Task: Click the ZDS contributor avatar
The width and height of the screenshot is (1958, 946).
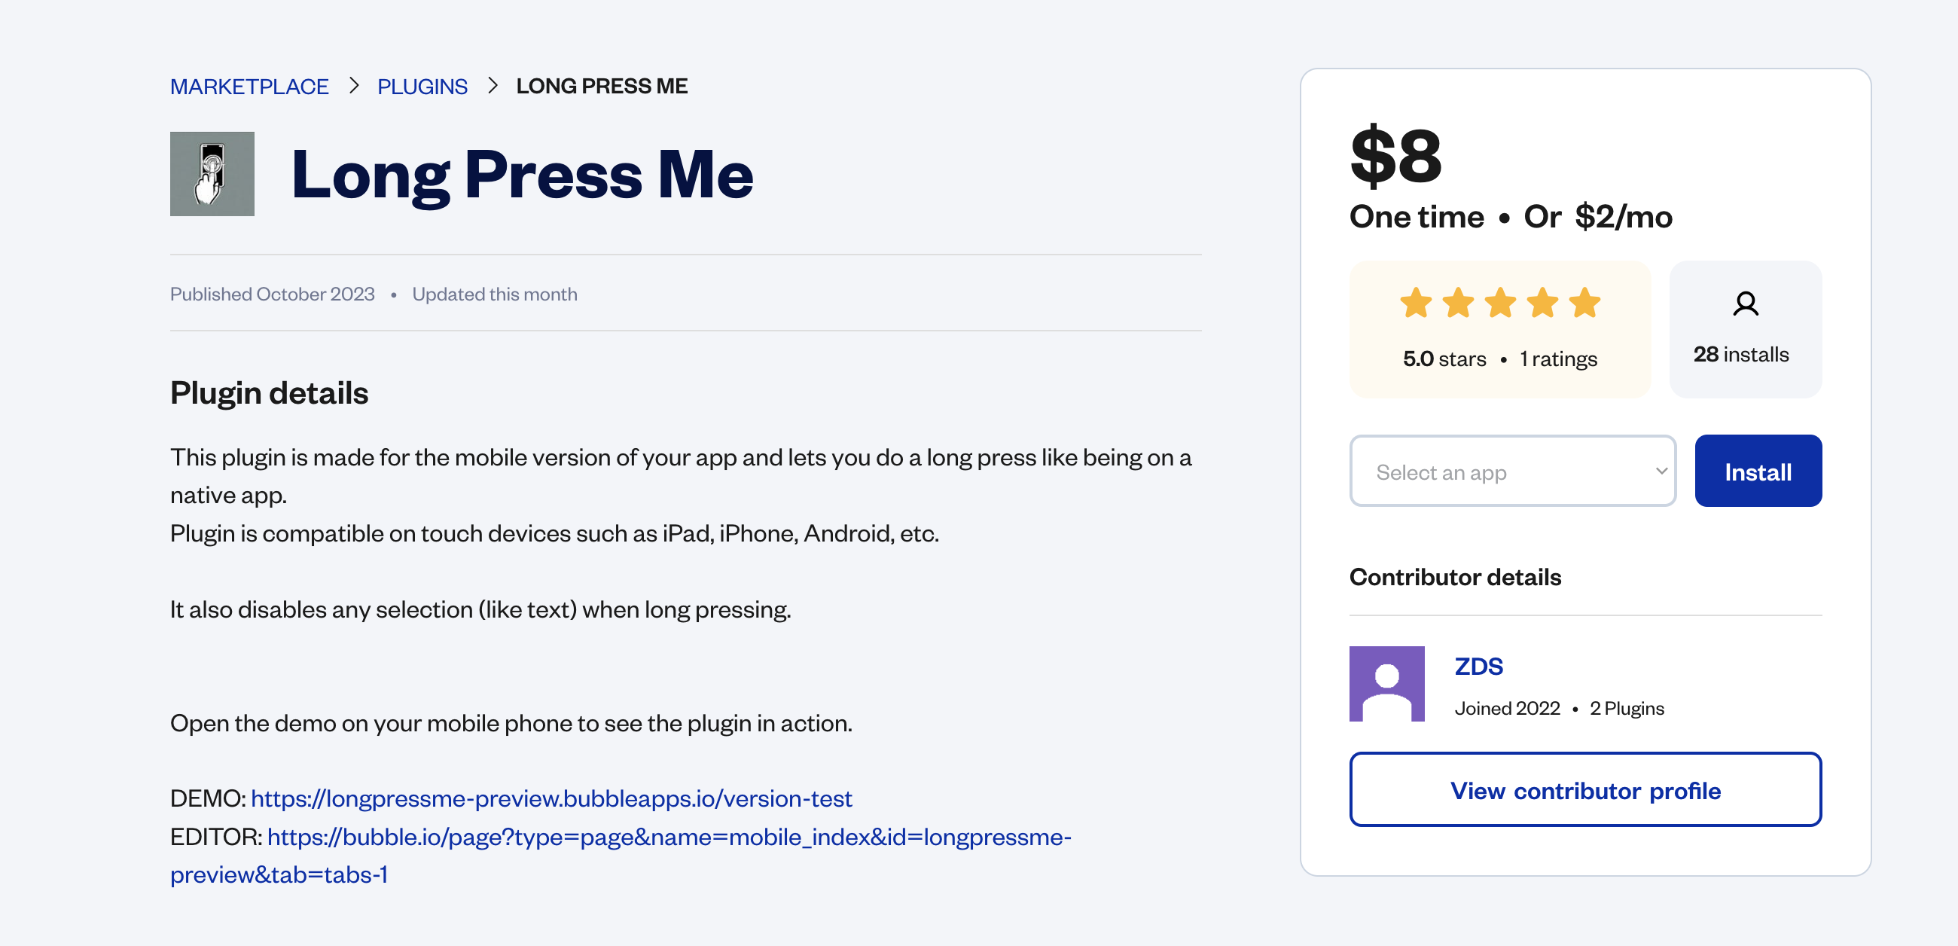Action: (x=1386, y=683)
